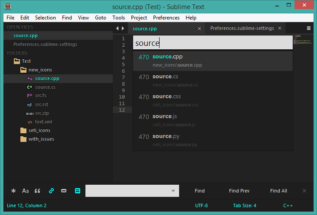Screen dimensions: 317x215
Task: Click the find panel input field
Action: click(x=132, y=191)
